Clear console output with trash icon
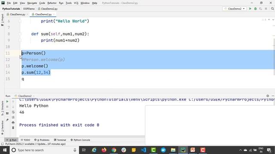This screenshot has width=275, height=154. [13, 128]
